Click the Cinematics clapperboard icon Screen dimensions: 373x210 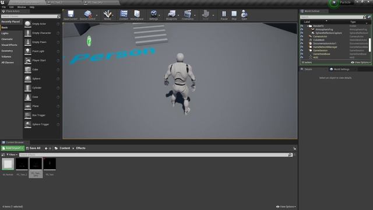(188, 14)
